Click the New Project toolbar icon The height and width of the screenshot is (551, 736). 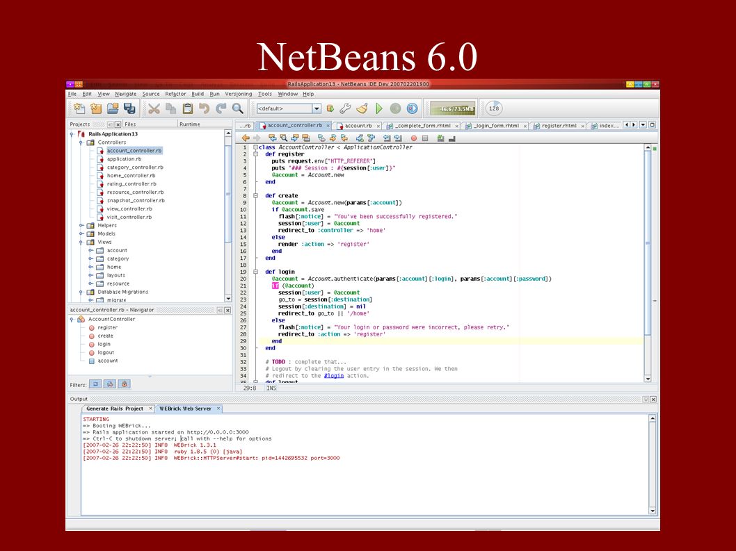tap(79, 108)
